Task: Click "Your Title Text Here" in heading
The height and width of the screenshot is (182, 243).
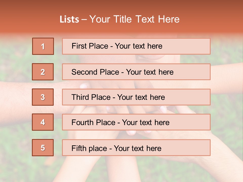Action: 134,19
